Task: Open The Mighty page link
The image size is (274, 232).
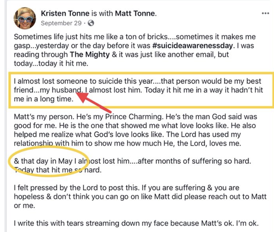Action: [x=90, y=55]
